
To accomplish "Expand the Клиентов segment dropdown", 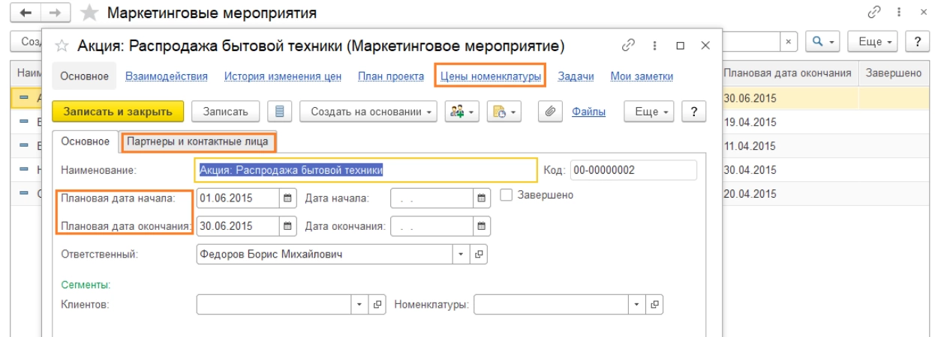I will click(x=359, y=305).
